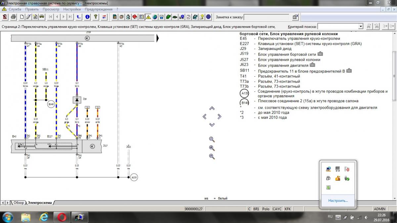This screenshot has height=223, width=397.
Task: Pan the diagram right with the arrow
Action: pyautogui.click(x=219, y=116)
